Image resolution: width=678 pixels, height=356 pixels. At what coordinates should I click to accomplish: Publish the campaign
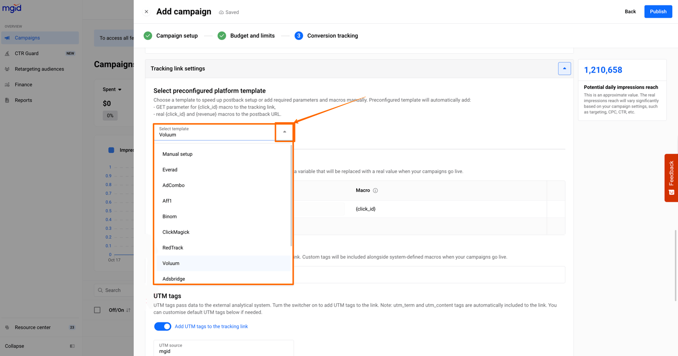pos(658,11)
